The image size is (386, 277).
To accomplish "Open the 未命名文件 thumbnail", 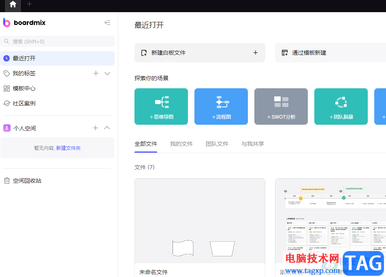I will point(200,221).
